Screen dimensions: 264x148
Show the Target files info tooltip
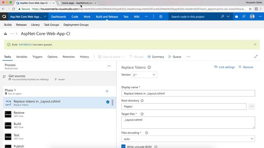(142, 114)
